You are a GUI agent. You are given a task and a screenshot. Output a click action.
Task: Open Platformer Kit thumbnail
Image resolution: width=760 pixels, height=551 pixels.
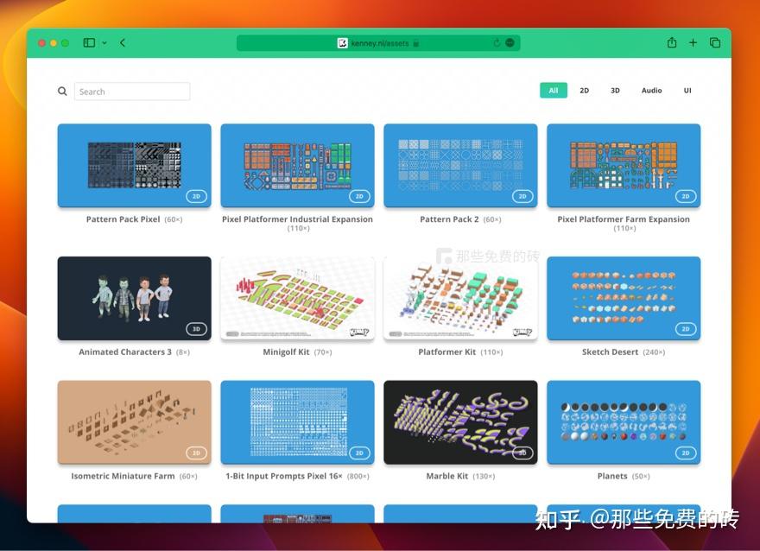click(x=460, y=298)
